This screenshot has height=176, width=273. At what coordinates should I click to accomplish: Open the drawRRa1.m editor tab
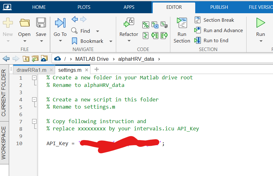(x=31, y=70)
